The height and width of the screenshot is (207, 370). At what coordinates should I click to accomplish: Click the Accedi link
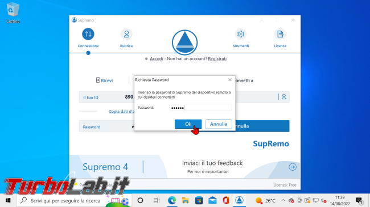(157, 58)
